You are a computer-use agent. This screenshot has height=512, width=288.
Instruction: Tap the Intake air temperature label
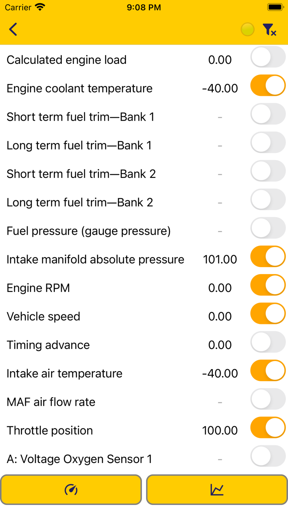click(x=65, y=374)
